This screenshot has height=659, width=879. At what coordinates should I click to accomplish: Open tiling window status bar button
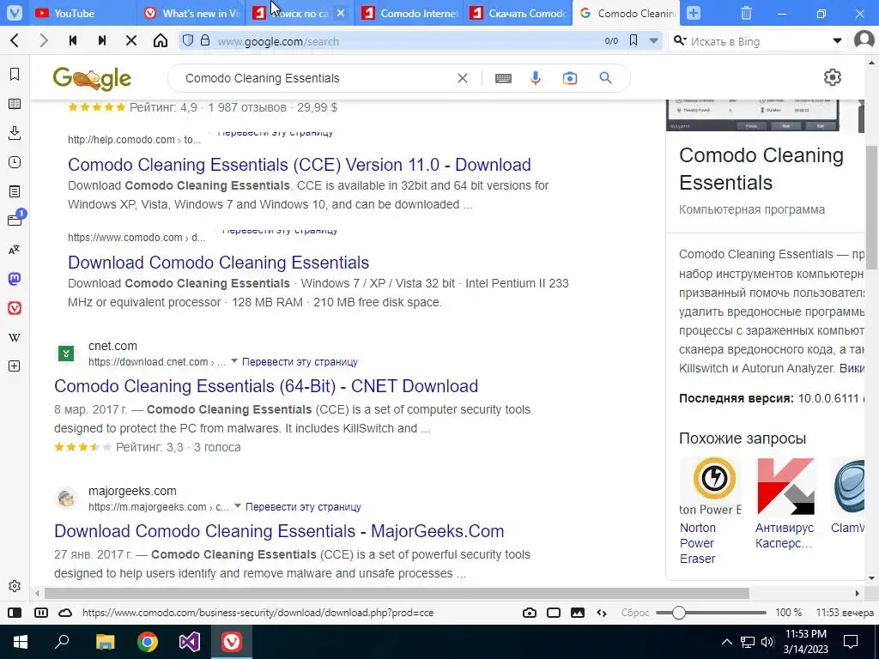(x=554, y=613)
